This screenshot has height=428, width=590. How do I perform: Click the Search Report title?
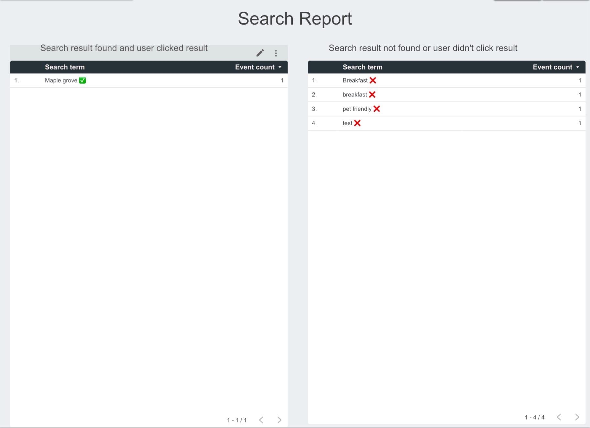click(x=295, y=18)
